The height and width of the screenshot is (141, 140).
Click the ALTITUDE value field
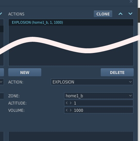(99, 103)
